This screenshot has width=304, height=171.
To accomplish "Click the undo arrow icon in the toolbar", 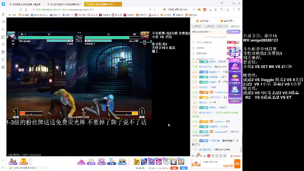I will (x=221, y=9).
